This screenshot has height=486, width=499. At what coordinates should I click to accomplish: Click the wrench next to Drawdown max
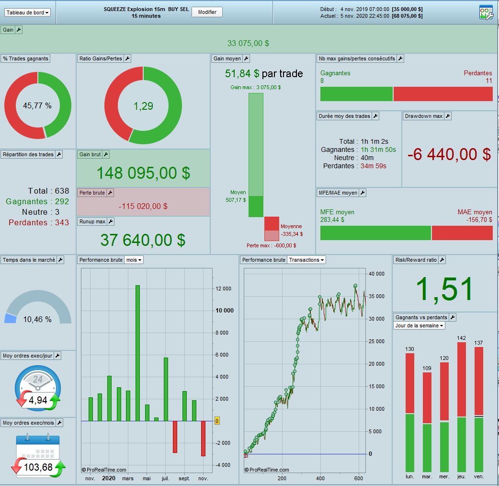click(448, 116)
